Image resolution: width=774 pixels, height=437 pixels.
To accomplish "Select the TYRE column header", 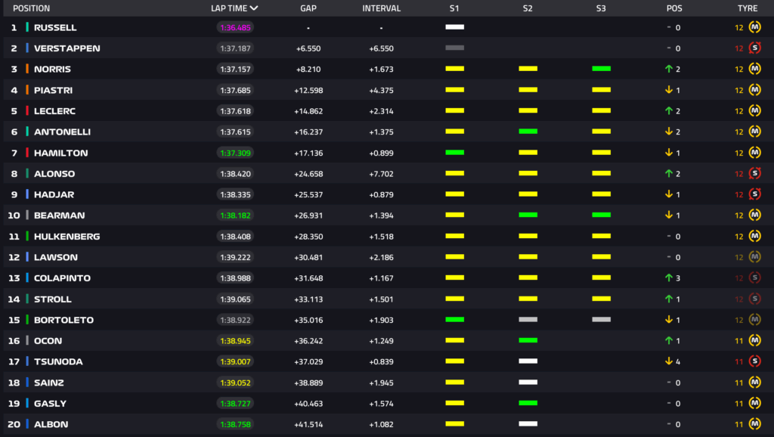I will (x=747, y=8).
